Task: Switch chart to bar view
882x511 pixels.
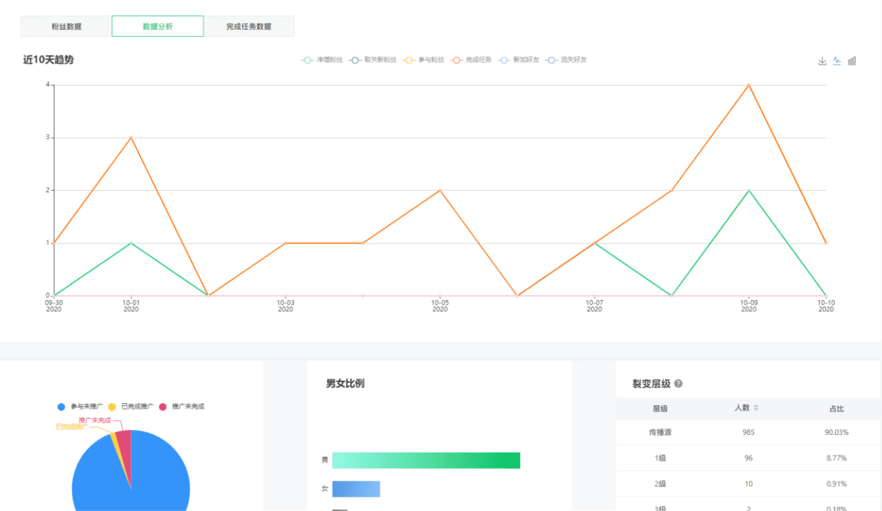Action: coord(852,61)
